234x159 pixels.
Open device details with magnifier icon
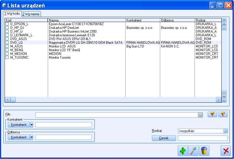pyautogui.click(x=193, y=151)
